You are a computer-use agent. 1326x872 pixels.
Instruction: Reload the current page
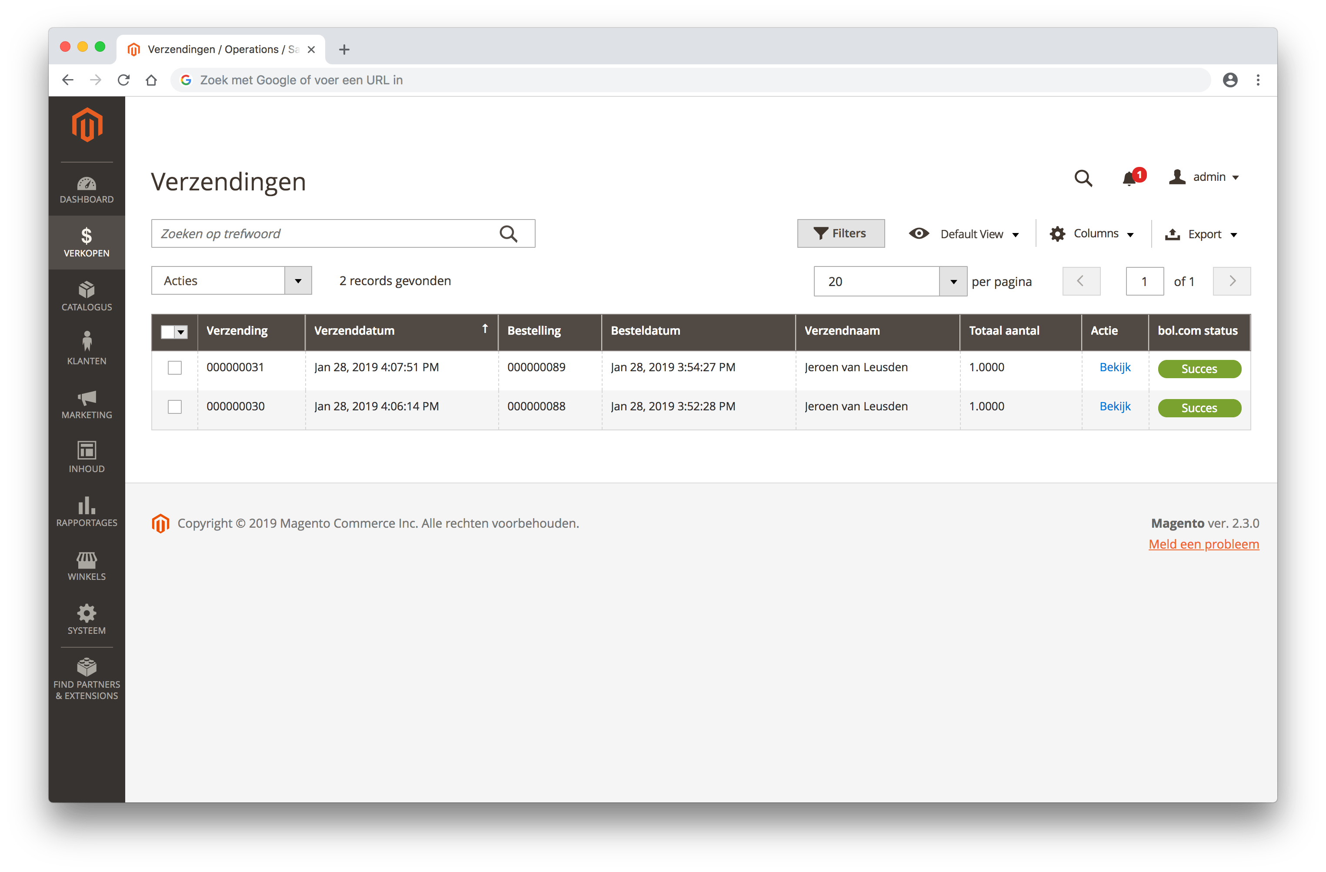click(123, 80)
